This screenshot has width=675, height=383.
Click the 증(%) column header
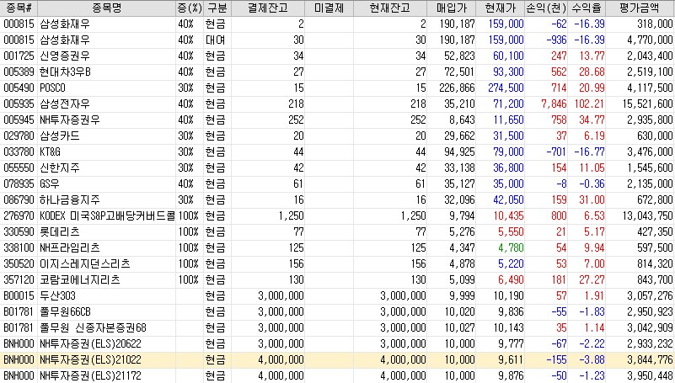(x=190, y=8)
